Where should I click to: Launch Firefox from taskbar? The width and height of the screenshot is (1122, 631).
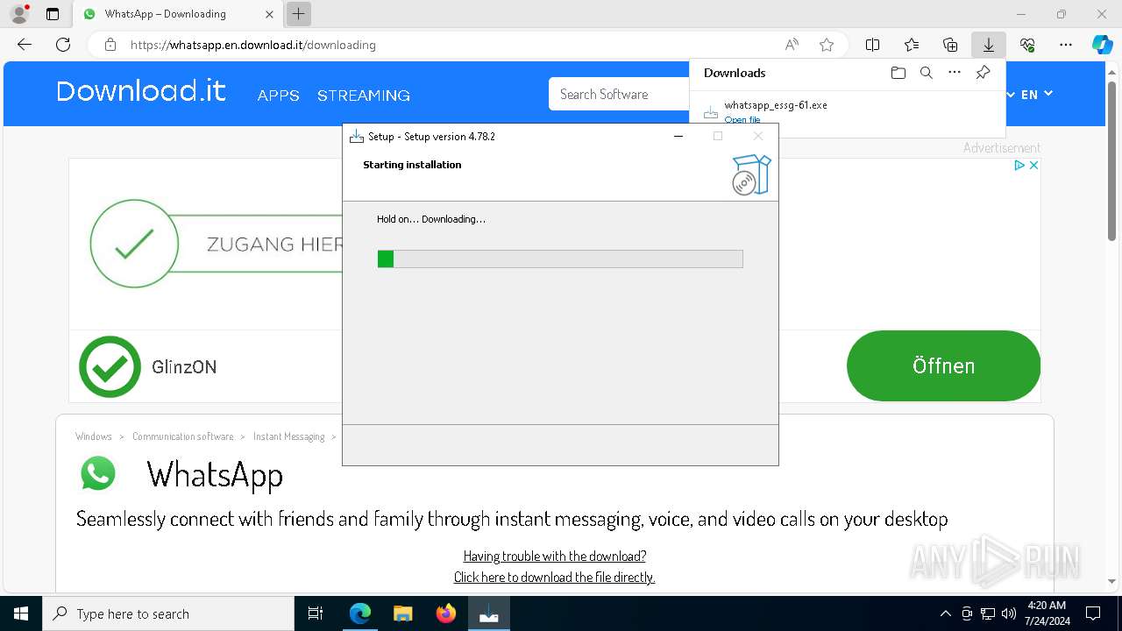coord(446,613)
